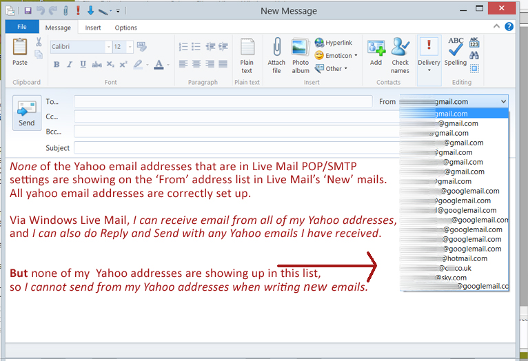Click Add contacts button

376,52
